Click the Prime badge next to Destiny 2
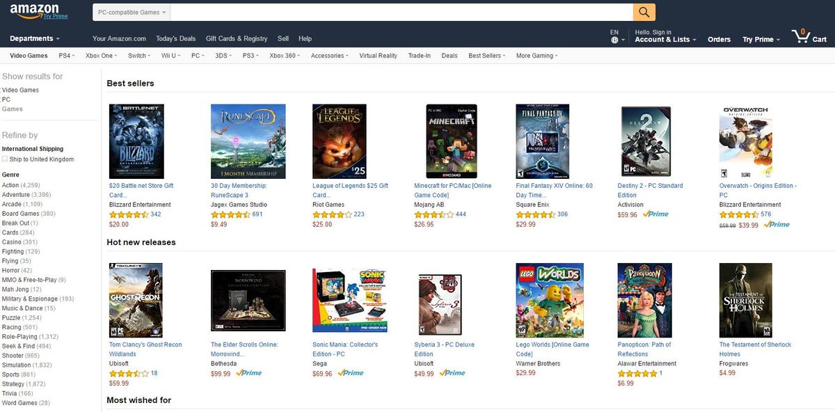The width and height of the screenshot is (835, 412). [x=655, y=215]
